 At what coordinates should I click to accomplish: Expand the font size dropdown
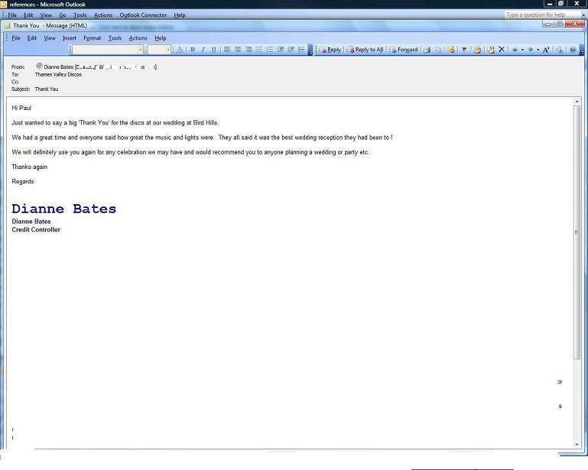point(168,50)
